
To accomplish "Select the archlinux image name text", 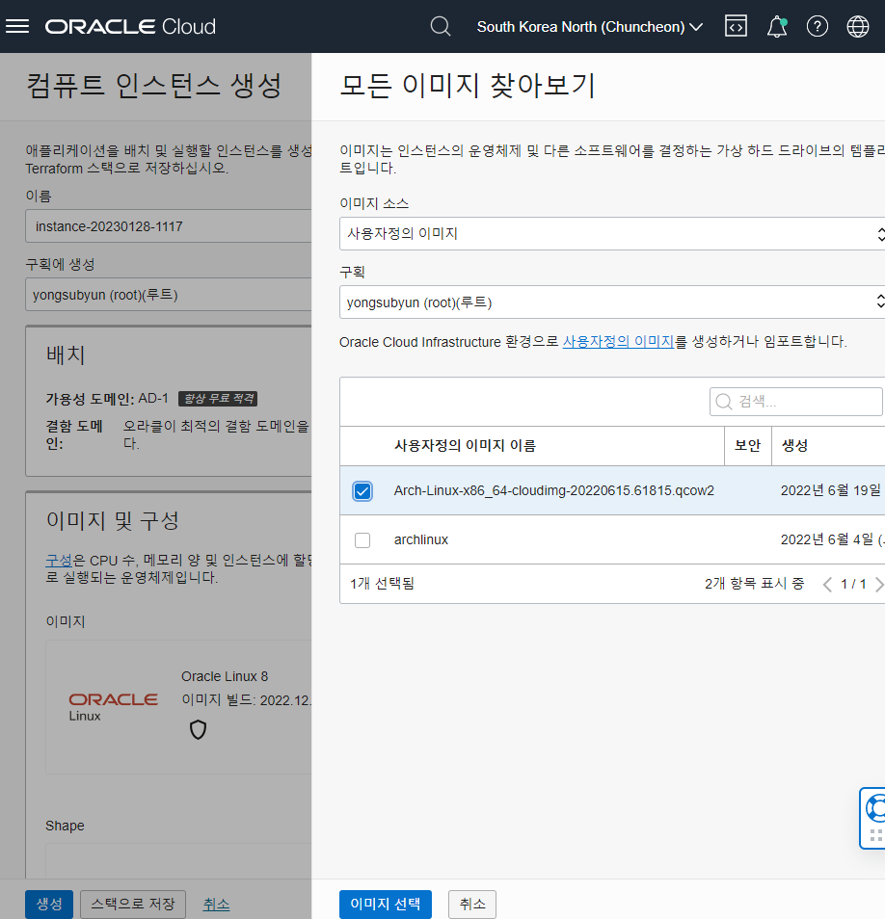I will (x=421, y=539).
